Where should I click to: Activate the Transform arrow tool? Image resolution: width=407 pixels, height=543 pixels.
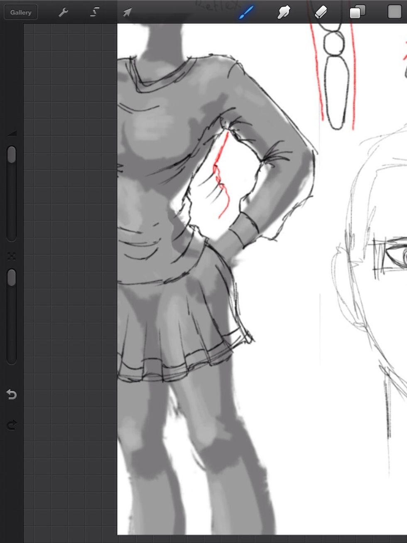click(127, 12)
